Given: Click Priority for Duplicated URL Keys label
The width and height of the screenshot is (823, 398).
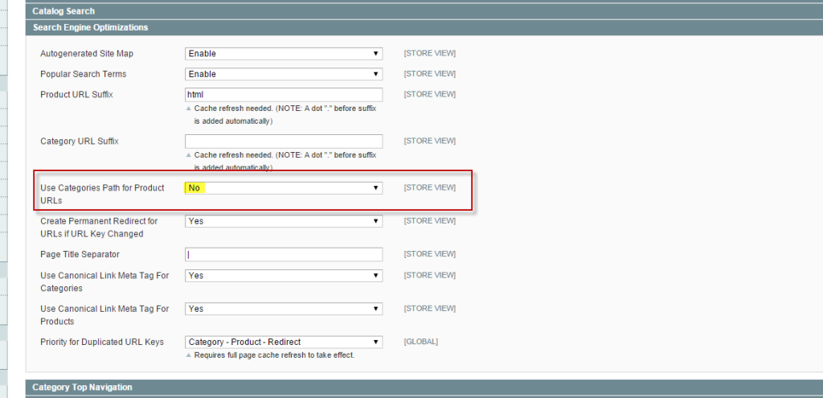Looking at the screenshot, I should point(102,342).
